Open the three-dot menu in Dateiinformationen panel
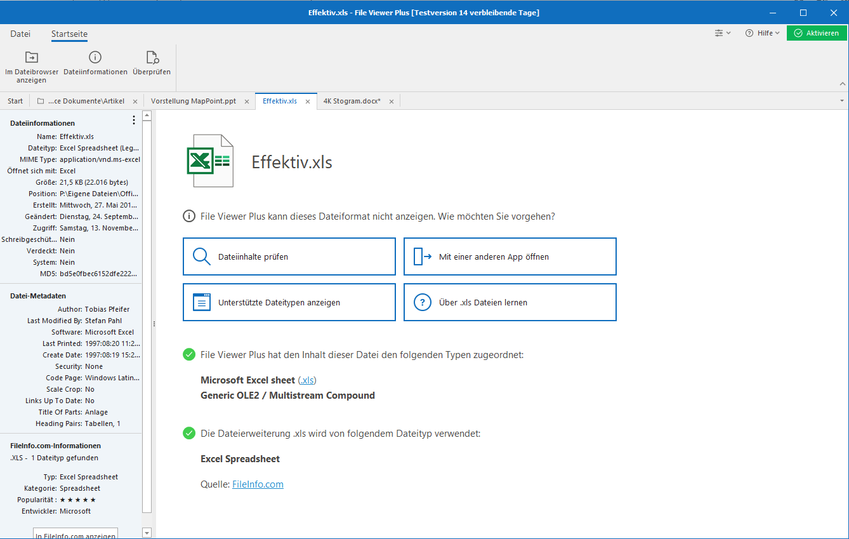Screen dimensions: 849x539 [x=133, y=121]
